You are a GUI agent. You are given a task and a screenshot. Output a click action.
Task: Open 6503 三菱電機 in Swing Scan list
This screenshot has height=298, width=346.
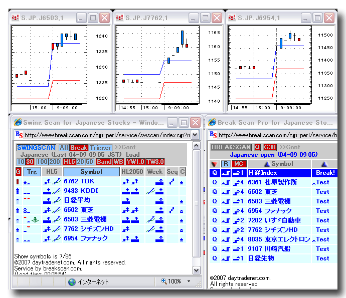pos(85,219)
